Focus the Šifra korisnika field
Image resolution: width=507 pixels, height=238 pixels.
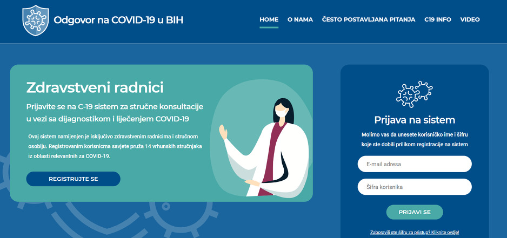click(415, 187)
